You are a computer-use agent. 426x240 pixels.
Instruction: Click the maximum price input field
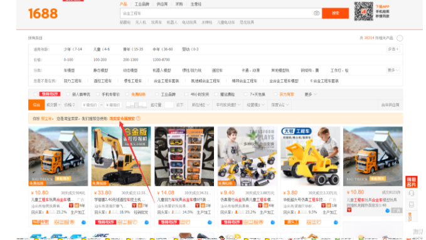point(113,105)
